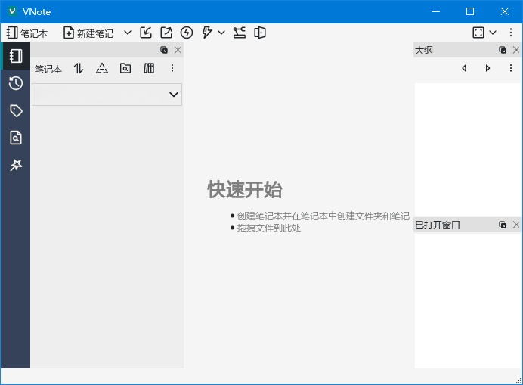Open the search panel in sidebar
523x385 pixels.
coord(15,138)
